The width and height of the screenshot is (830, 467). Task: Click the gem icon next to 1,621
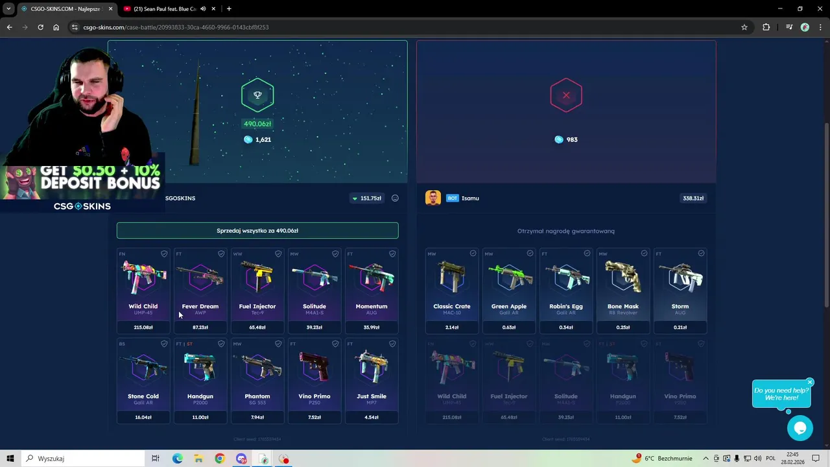(x=248, y=139)
